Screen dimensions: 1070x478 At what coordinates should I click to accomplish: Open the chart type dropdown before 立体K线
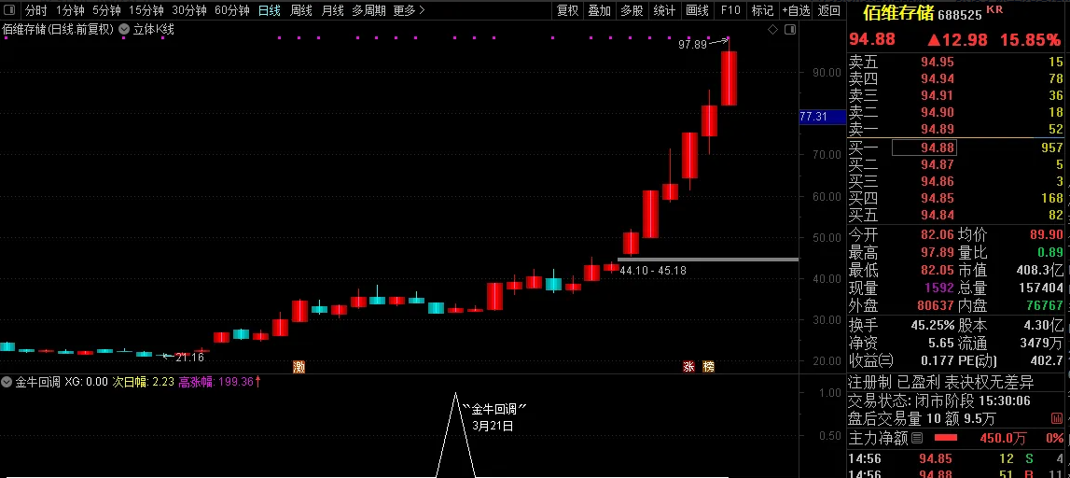click(125, 30)
